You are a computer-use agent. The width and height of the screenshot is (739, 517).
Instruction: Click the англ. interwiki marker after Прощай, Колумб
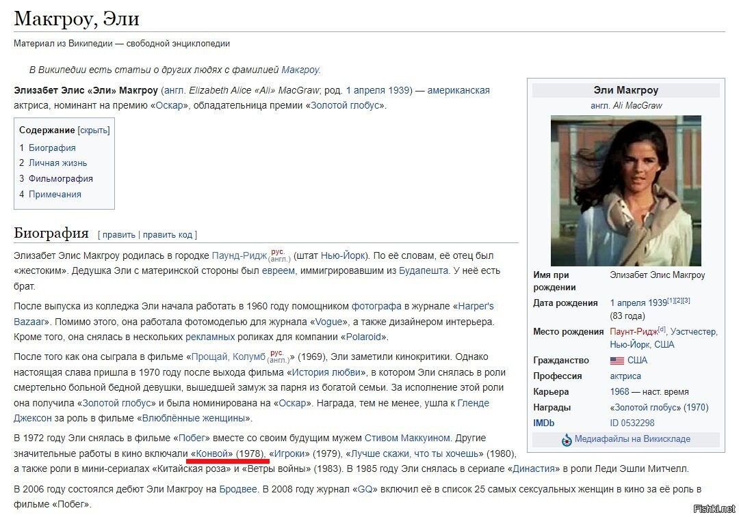pyautogui.click(x=278, y=361)
